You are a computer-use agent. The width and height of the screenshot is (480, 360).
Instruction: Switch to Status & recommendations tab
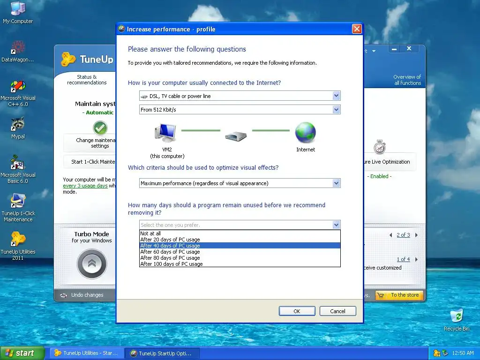(x=87, y=80)
